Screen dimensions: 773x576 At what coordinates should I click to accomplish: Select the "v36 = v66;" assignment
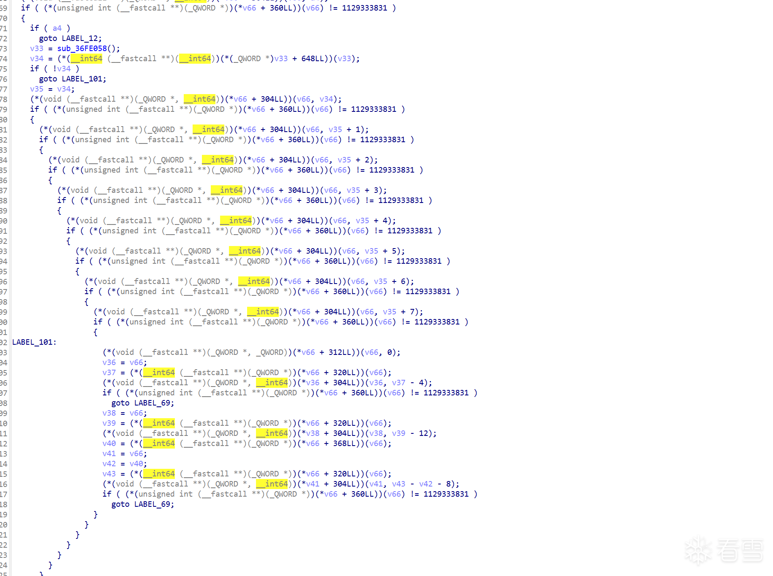[x=125, y=362]
